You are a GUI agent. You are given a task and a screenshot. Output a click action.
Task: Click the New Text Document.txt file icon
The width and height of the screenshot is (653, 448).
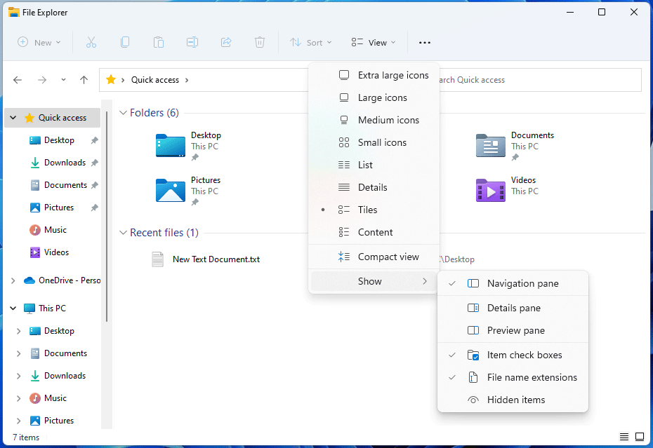[x=157, y=259]
